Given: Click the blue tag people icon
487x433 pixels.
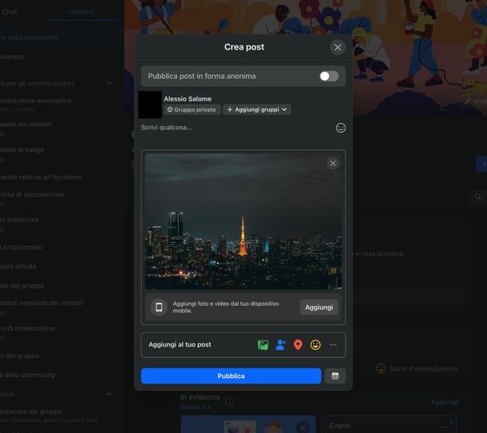Looking at the screenshot, I should point(280,344).
